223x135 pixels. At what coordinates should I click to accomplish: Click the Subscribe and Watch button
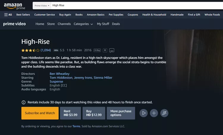tap(40, 113)
